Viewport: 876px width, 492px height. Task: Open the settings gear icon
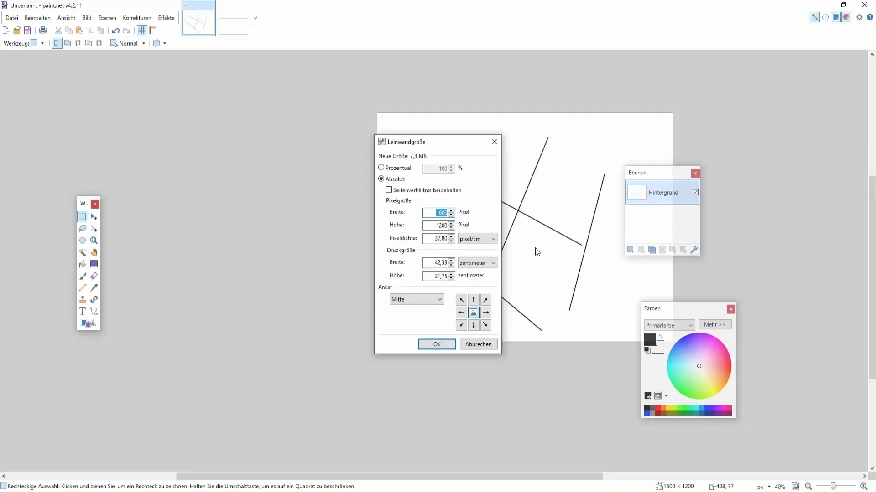click(860, 17)
